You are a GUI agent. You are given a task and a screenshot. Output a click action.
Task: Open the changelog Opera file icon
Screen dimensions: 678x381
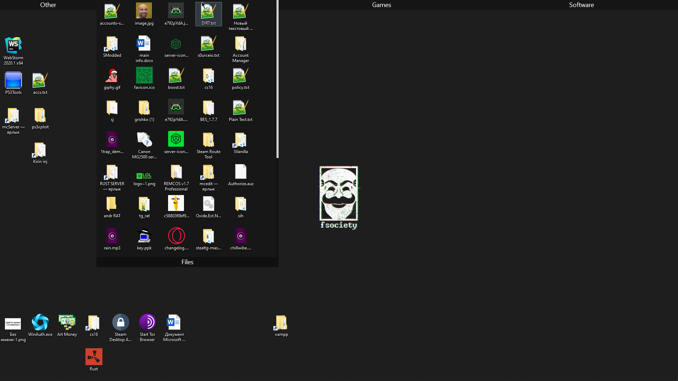(176, 236)
